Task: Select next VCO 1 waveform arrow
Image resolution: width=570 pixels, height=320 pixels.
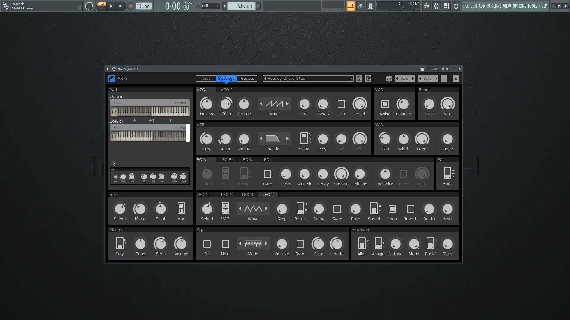Action: pos(287,104)
